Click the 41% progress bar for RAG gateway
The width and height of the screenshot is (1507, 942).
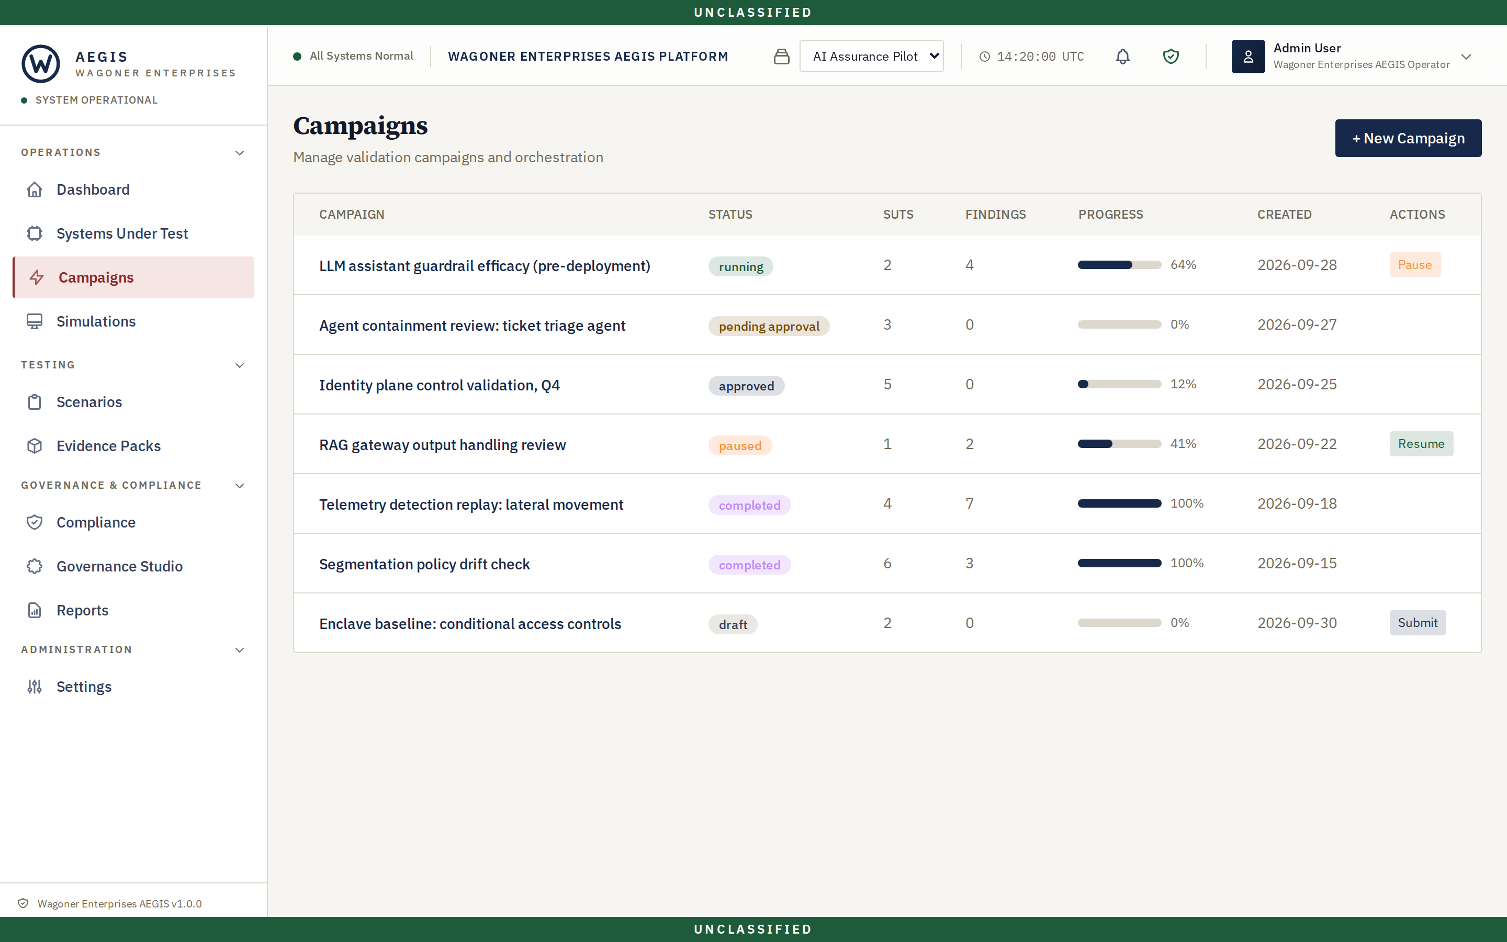(x=1119, y=444)
